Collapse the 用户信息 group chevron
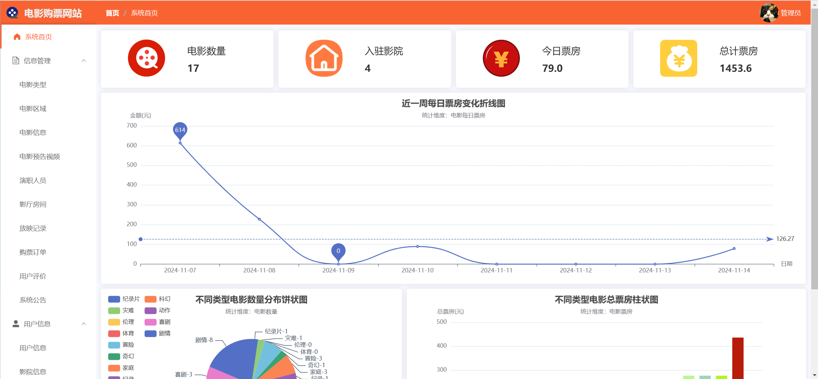The height and width of the screenshot is (379, 818). pos(84,324)
